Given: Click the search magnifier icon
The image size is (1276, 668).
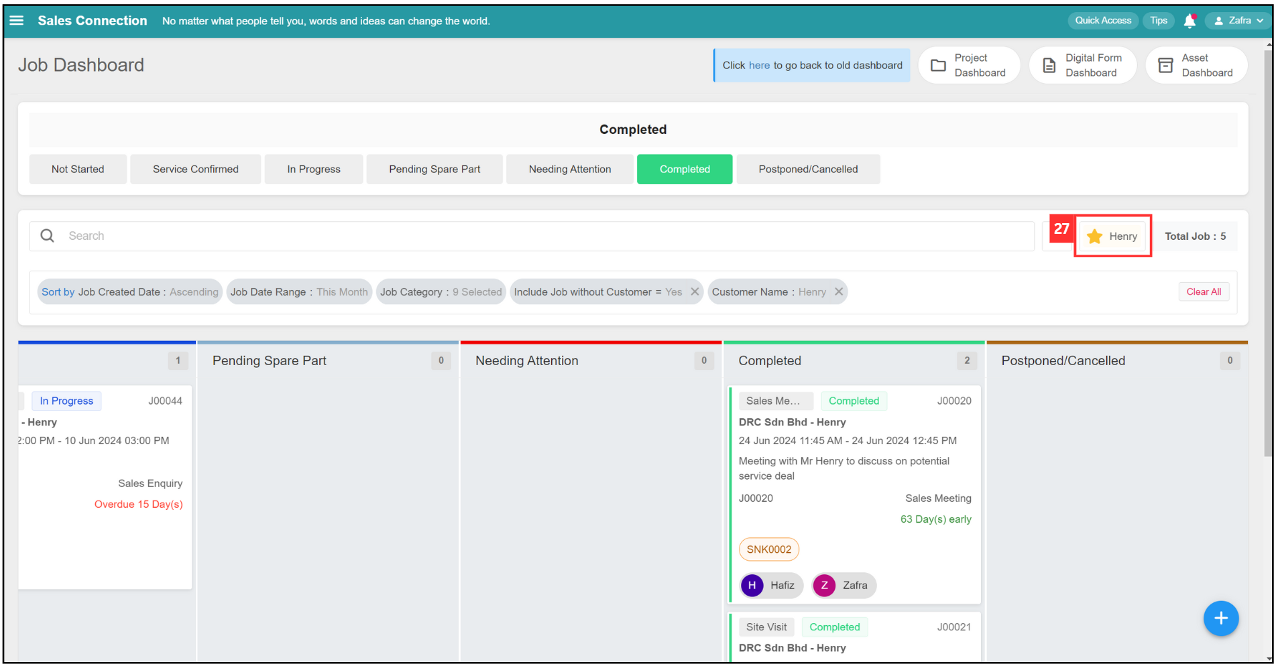Looking at the screenshot, I should [47, 236].
